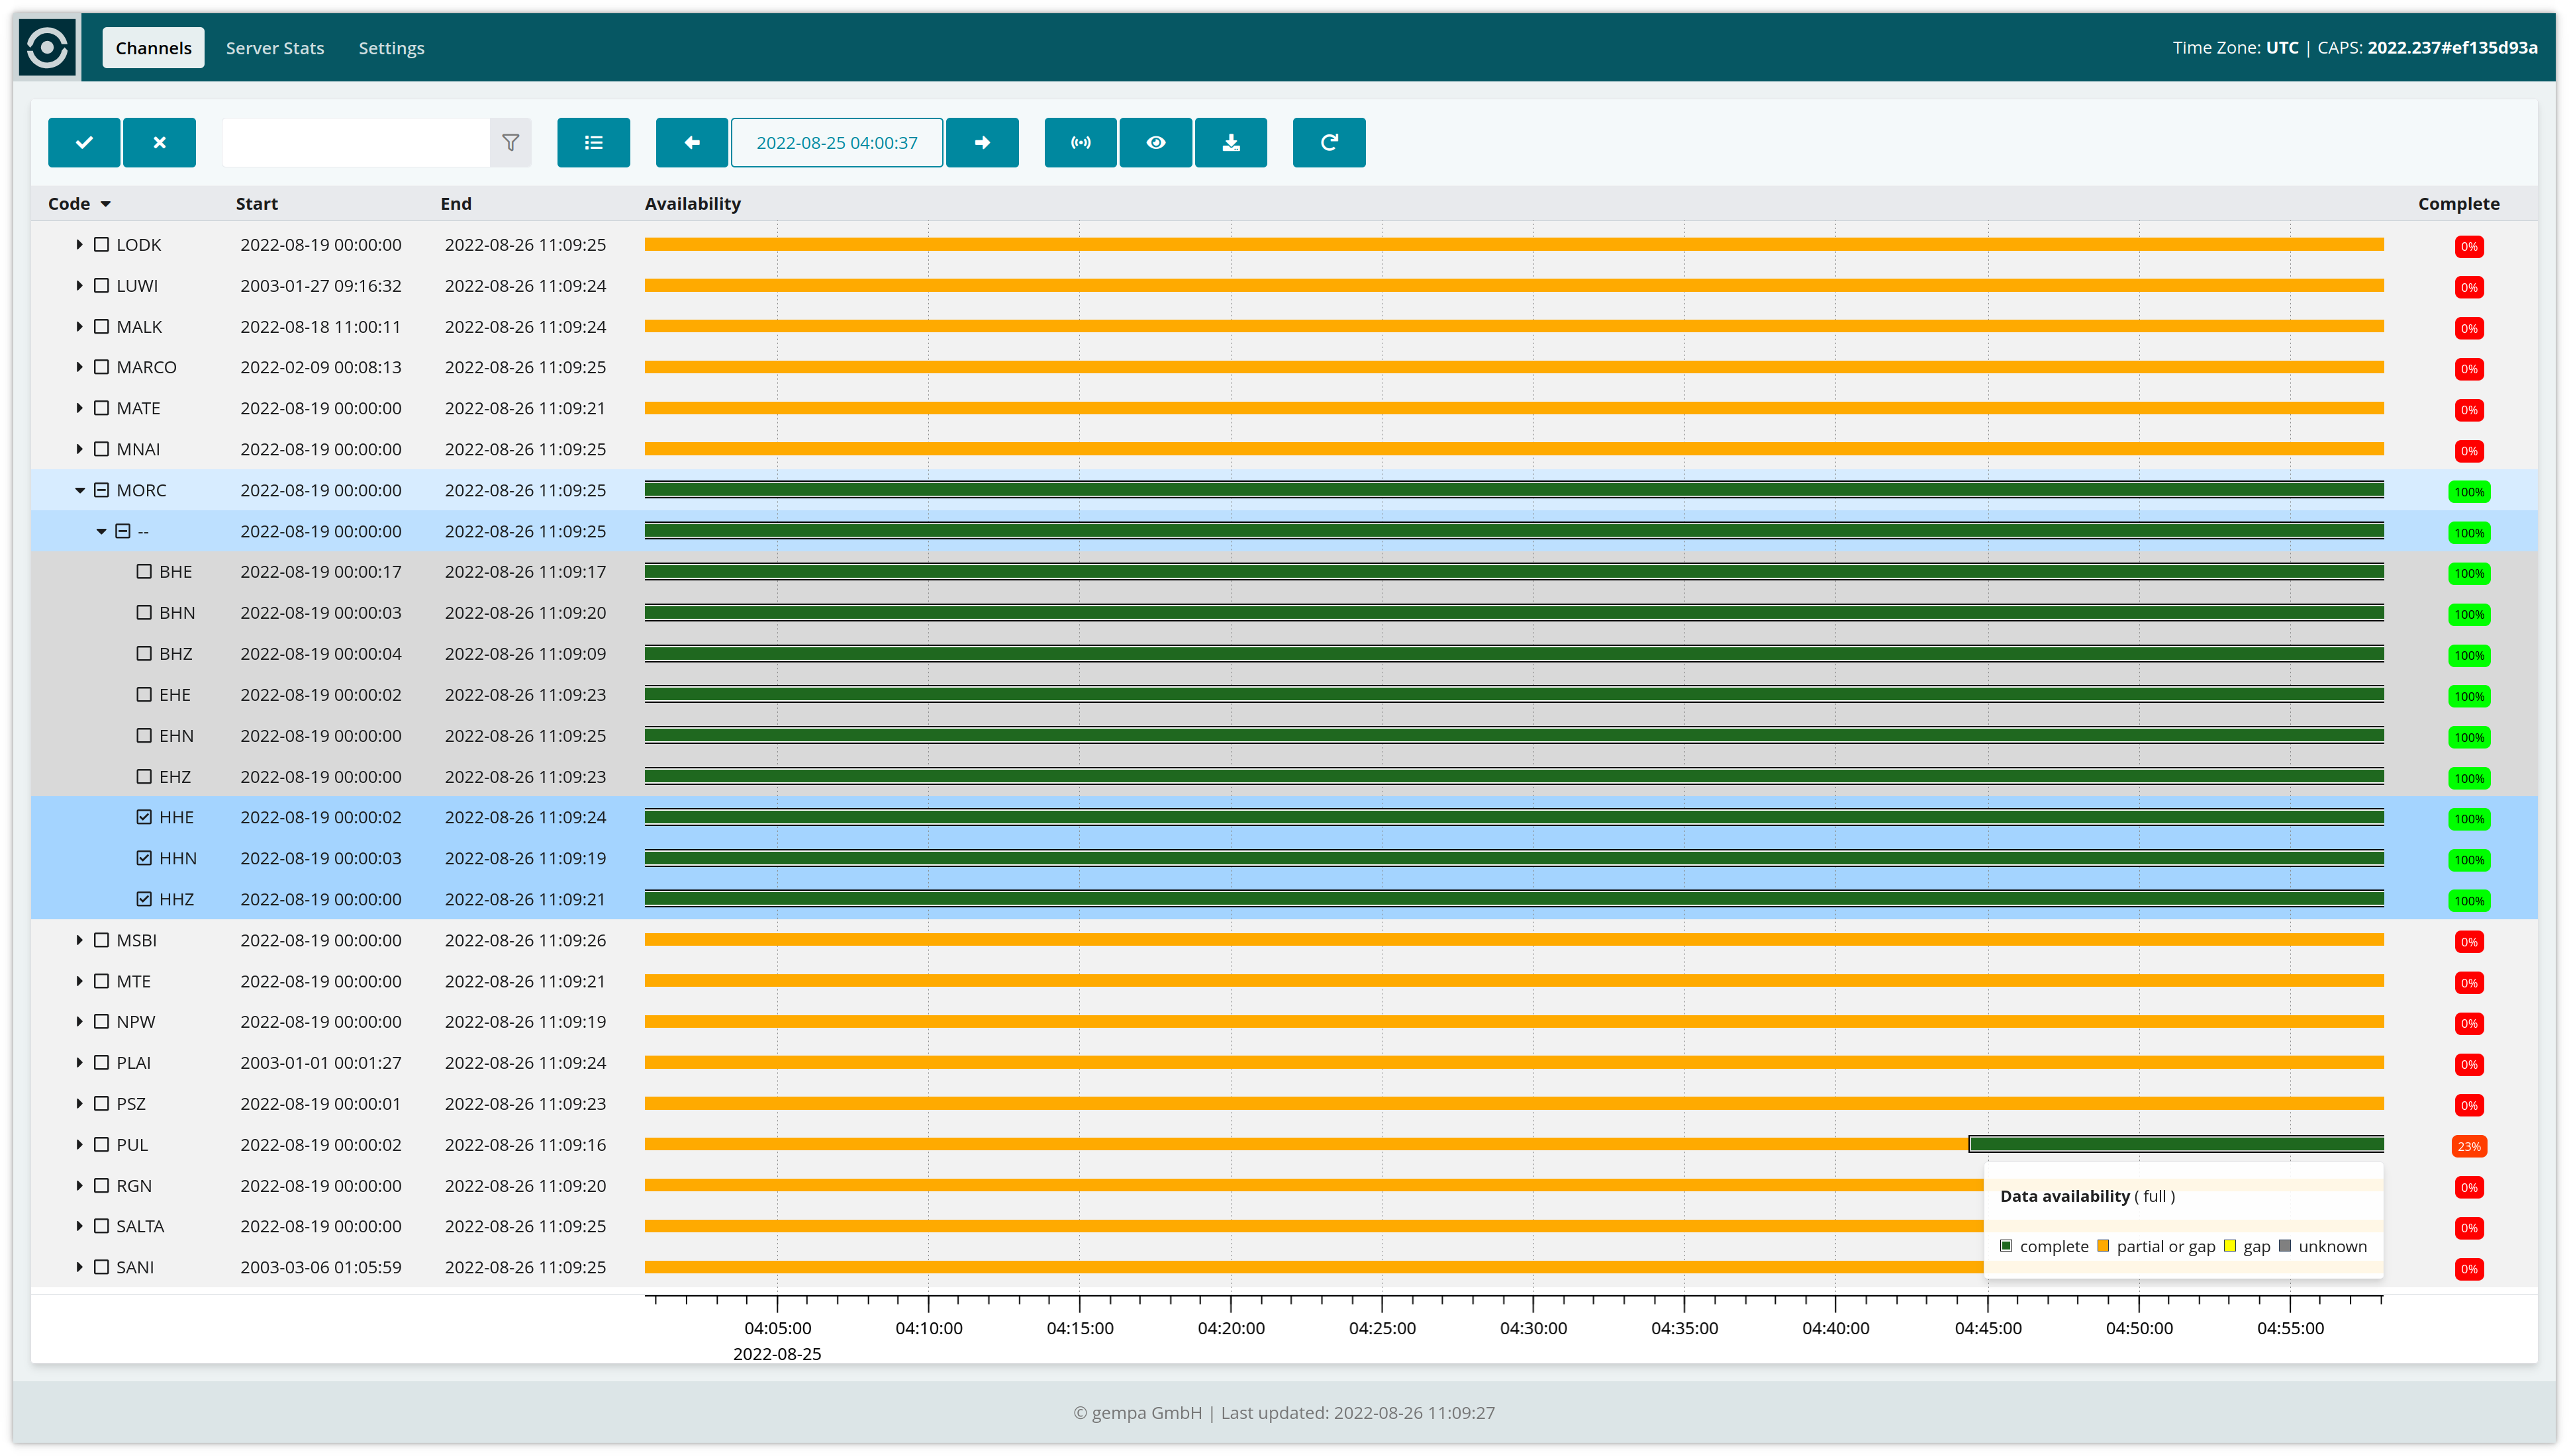Viewport: 2569px width, 1456px height.
Task: Click the real-time broadcast signal icon
Action: pyautogui.click(x=1081, y=142)
